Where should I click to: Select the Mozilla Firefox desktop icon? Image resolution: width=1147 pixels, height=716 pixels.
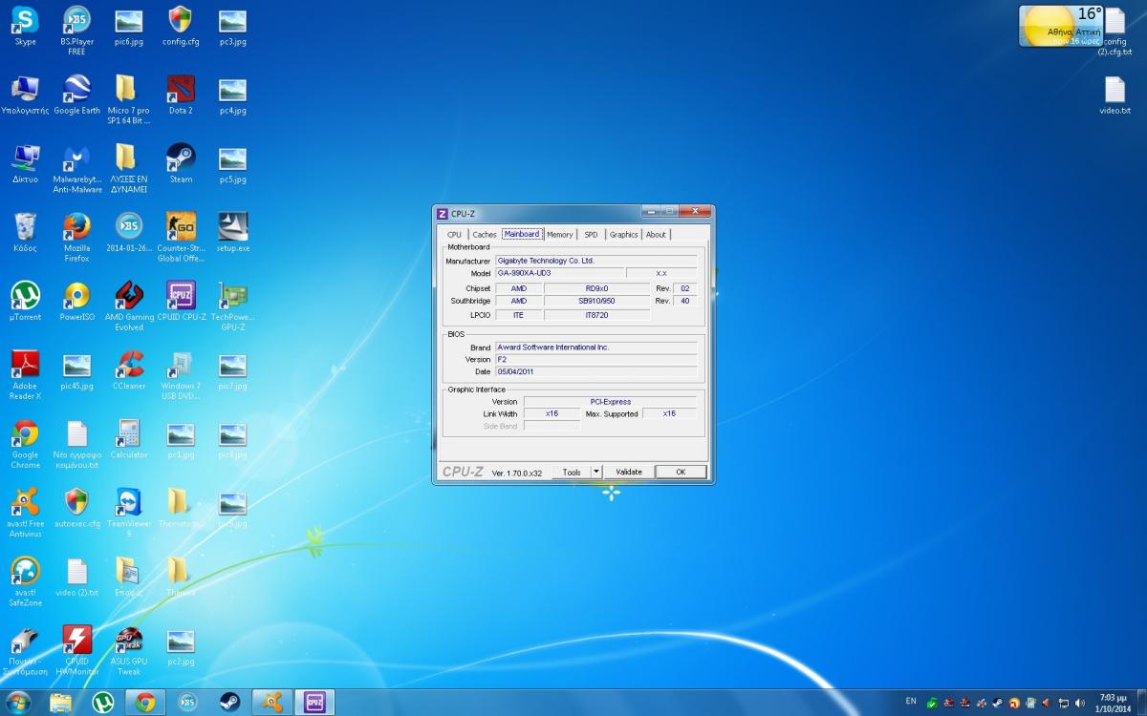pyautogui.click(x=76, y=237)
